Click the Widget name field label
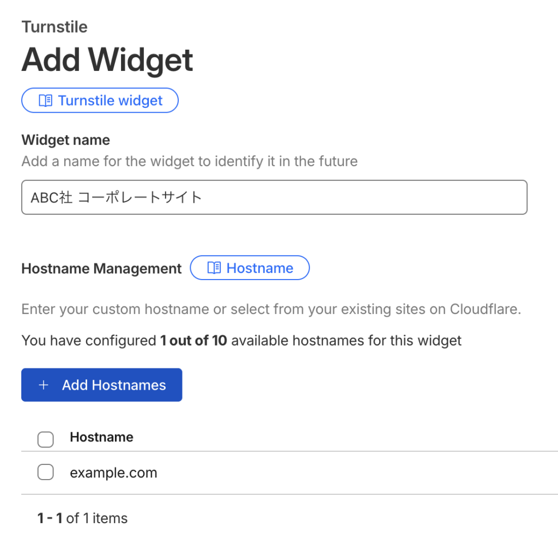 coord(65,140)
